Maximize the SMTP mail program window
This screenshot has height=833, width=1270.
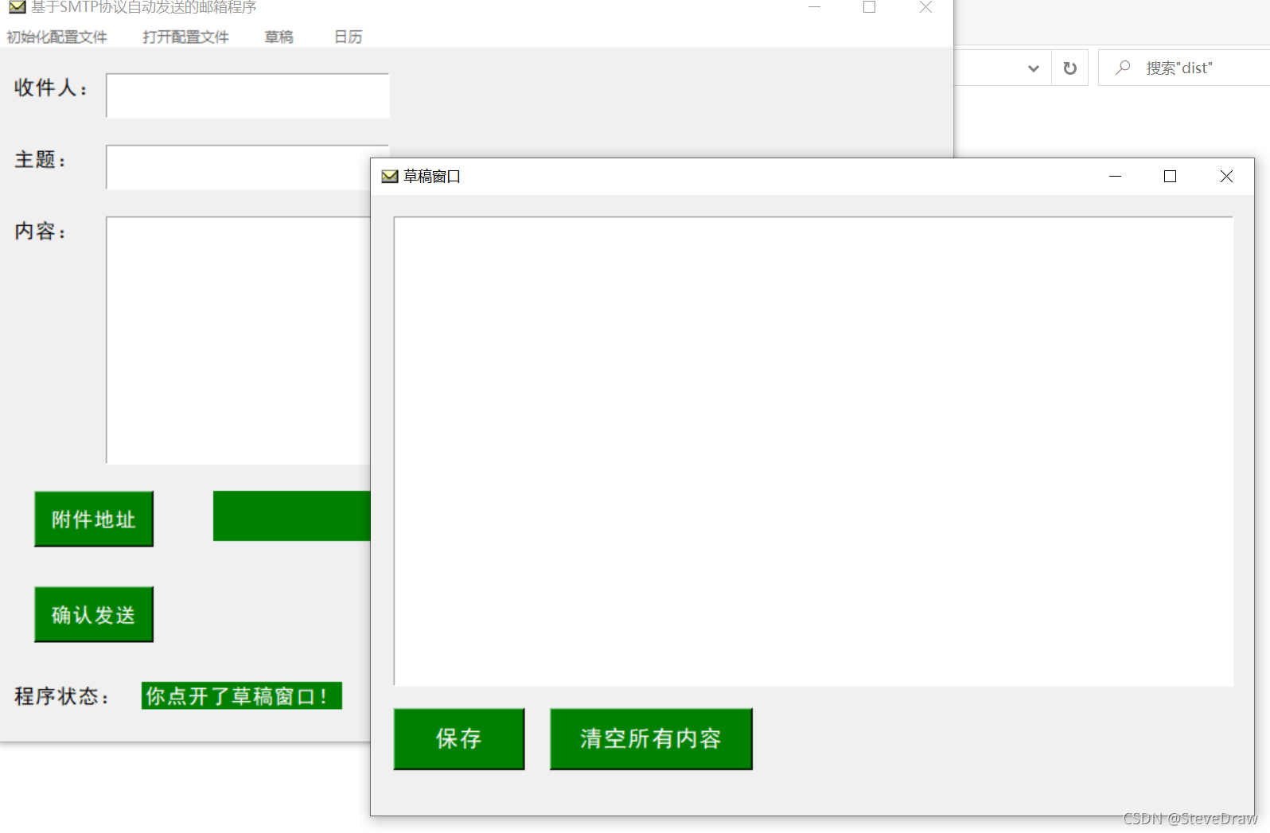pos(869,7)
